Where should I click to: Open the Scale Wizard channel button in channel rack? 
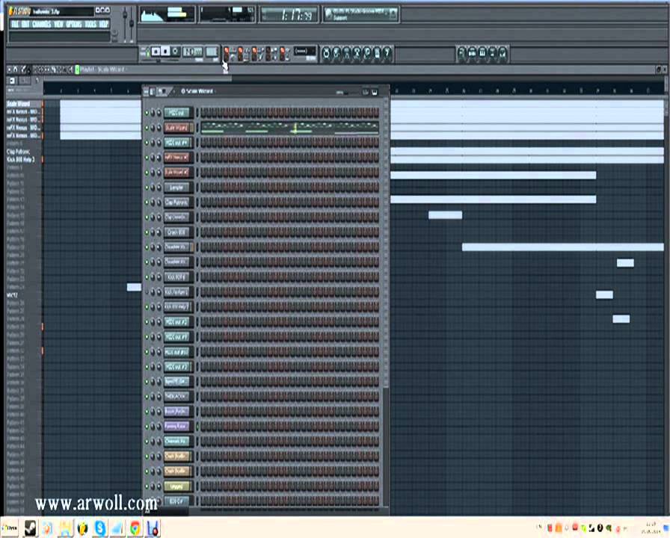point(177,128)
